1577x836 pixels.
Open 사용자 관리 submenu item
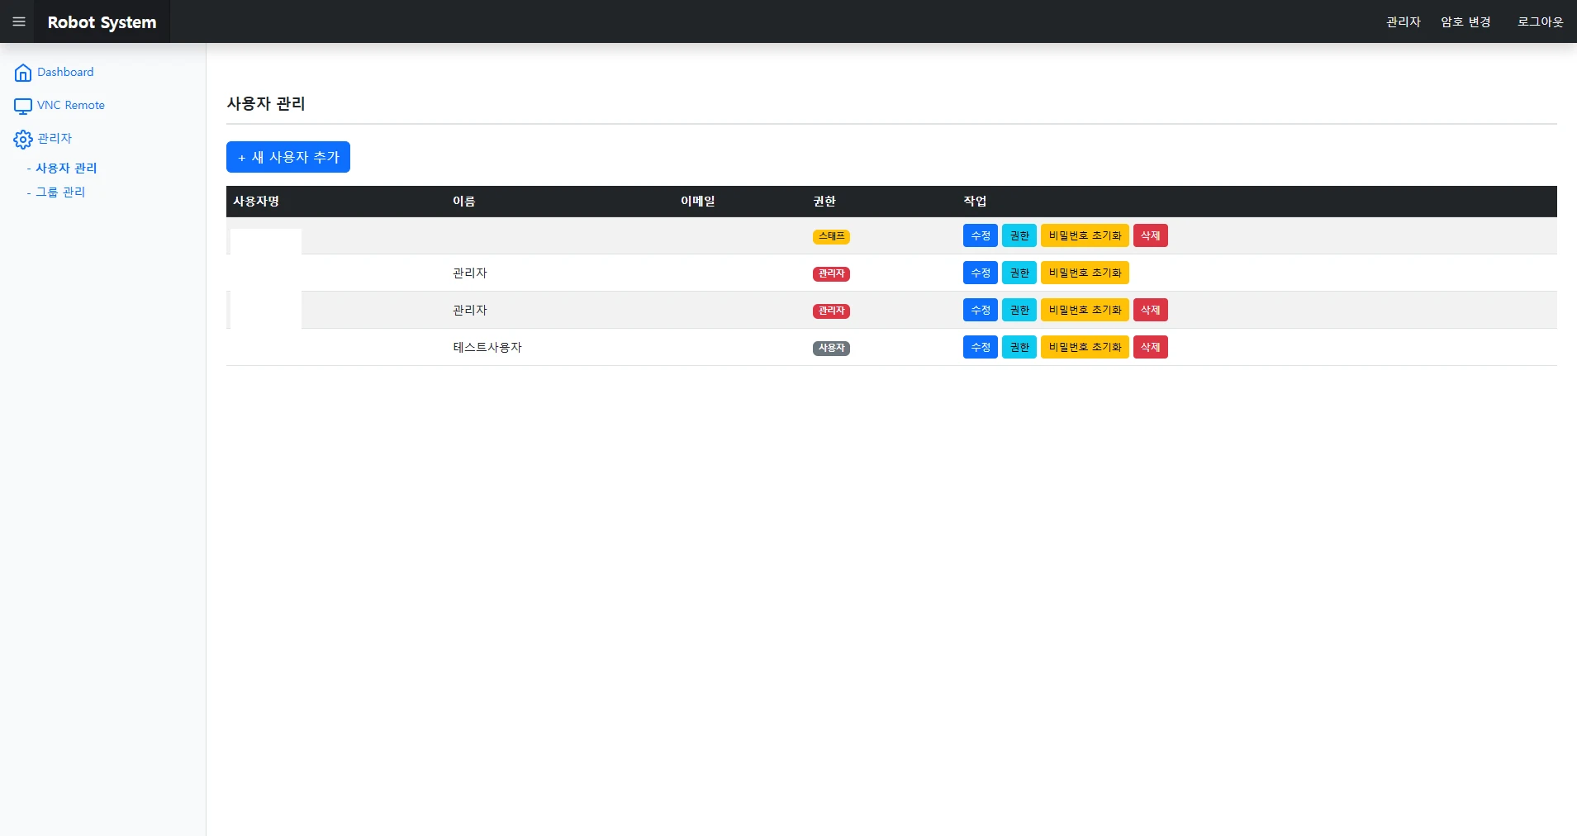point(66,168)
